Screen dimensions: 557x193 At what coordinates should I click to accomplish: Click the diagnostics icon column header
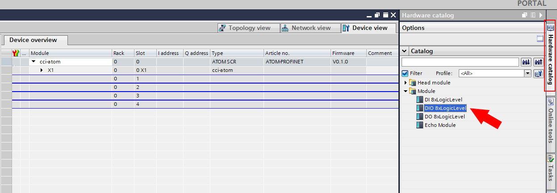16,53
